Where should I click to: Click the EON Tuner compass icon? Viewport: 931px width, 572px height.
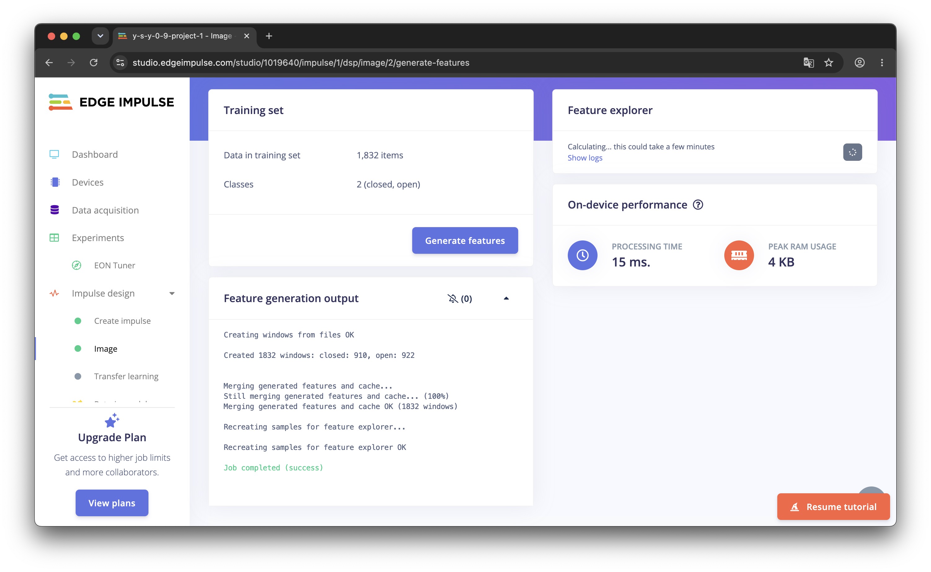(77, 265)
